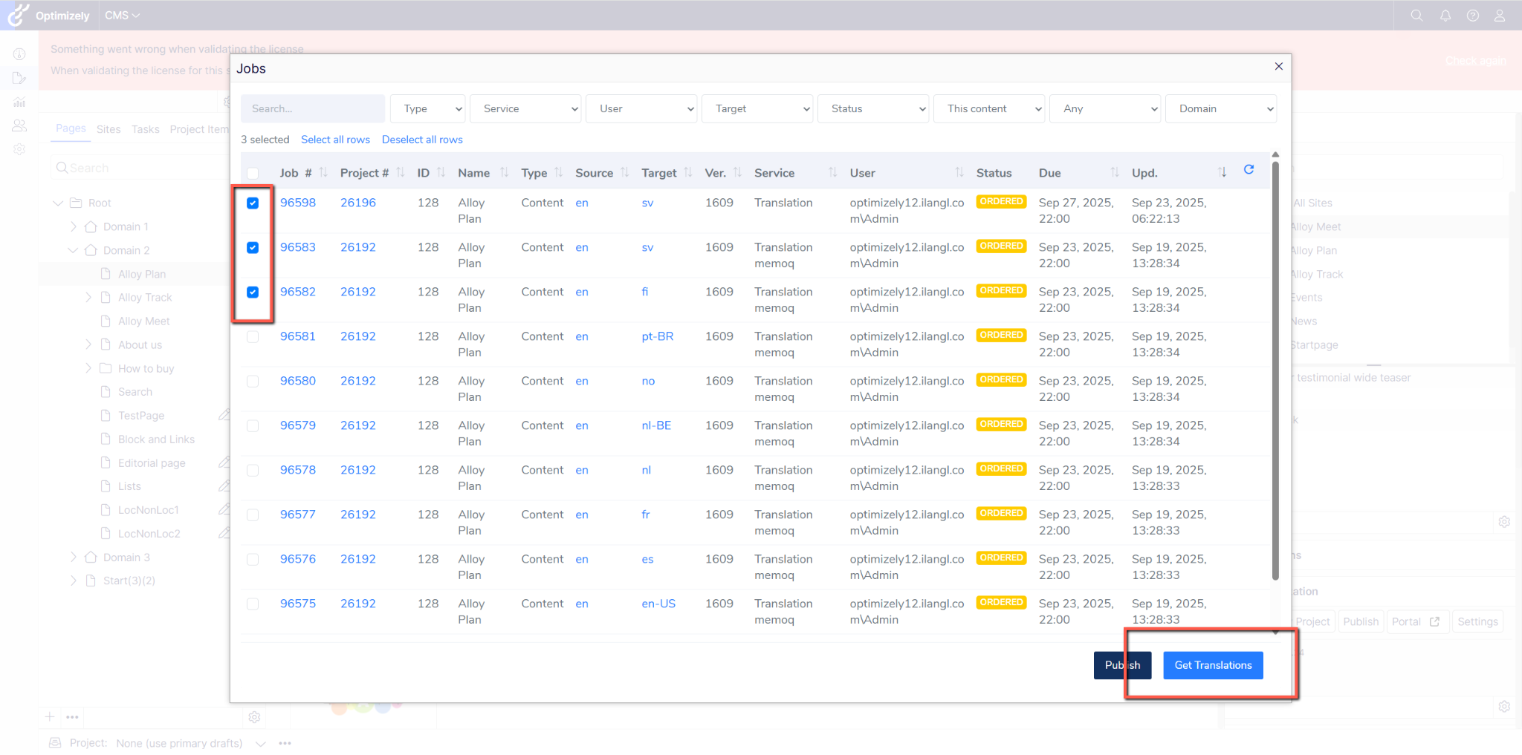Uncheck job 96582 checkbox

[x=253, y=292]
